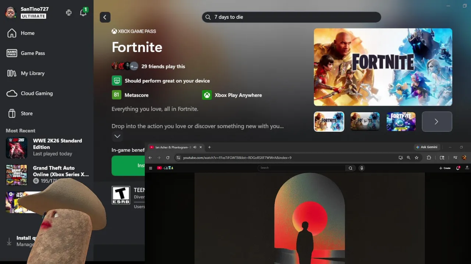The height and width of the screenshot is (264, 471).
Task: Open a new Chrome tab
Action: click(209, 147)
